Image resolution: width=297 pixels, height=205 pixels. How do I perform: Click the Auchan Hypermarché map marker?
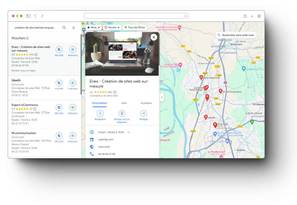215,134
